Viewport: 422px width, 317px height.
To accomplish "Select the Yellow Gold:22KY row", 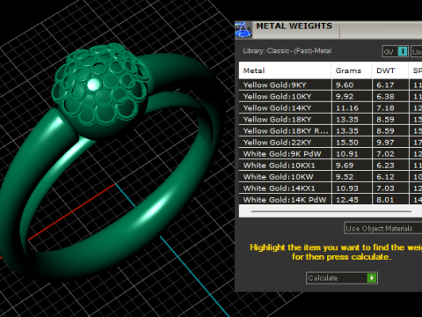I will point(331,142).
